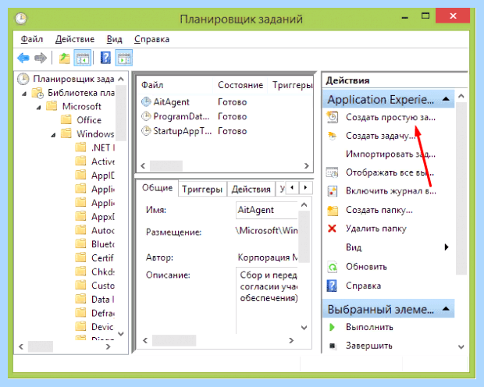Image resolution: width=484 pixels, height=387 pixels.
Task: Collapse the Application Experience actions section
Action: (446, 99)
